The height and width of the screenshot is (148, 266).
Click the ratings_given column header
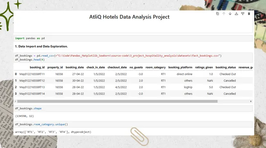[204, 67]
